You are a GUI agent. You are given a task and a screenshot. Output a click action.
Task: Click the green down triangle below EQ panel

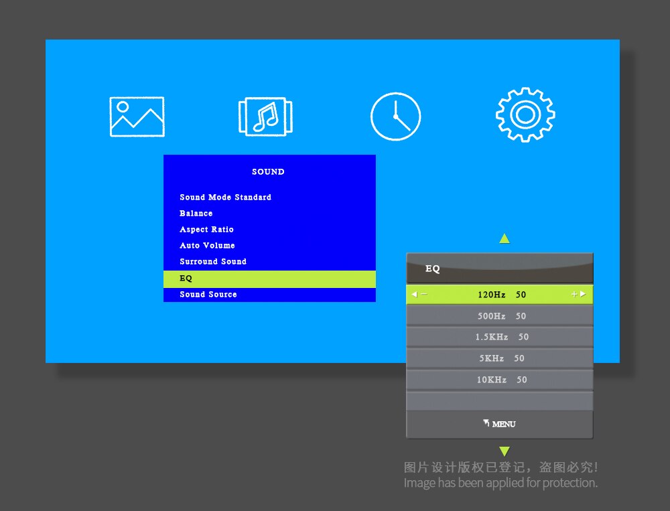click(x=505, y=451)
